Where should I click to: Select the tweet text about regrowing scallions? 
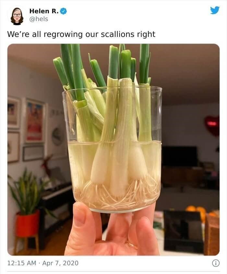pos(81,34)
